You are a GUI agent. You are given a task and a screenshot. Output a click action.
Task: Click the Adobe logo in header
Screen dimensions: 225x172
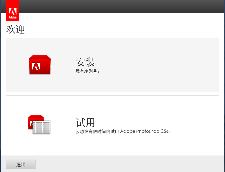coord(13,11)
